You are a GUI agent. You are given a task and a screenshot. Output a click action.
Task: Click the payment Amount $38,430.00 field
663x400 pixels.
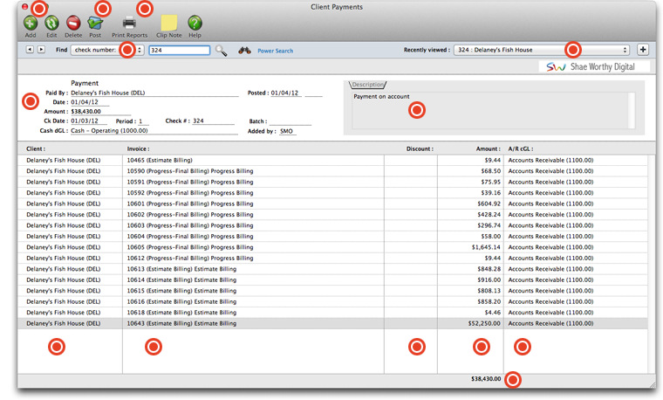pyautogui.click(x=100, y=111)
